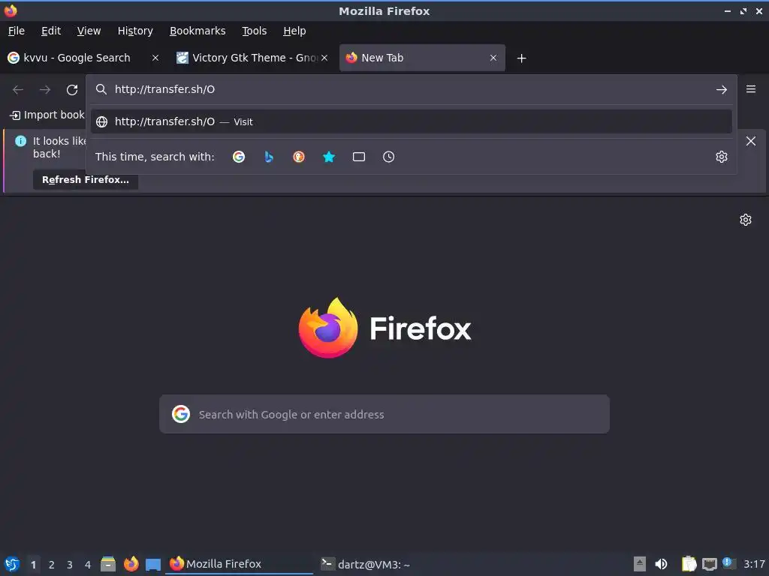Close the kvvu Google Search tab
Image resolution: width=769 pixels, height=576 pixels.
click(155, 58)
